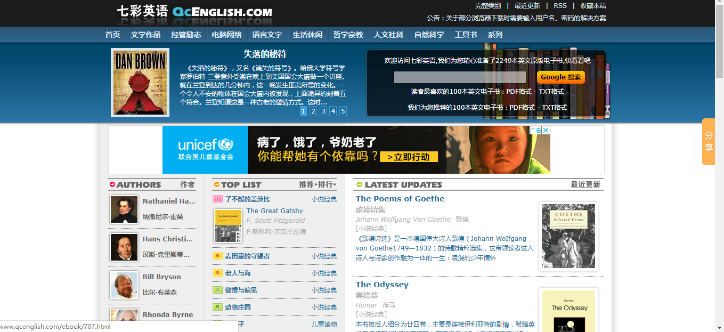
Task: Click the 纳撒尼尔·霍桑 author name
Action: [x=163, y=217]
